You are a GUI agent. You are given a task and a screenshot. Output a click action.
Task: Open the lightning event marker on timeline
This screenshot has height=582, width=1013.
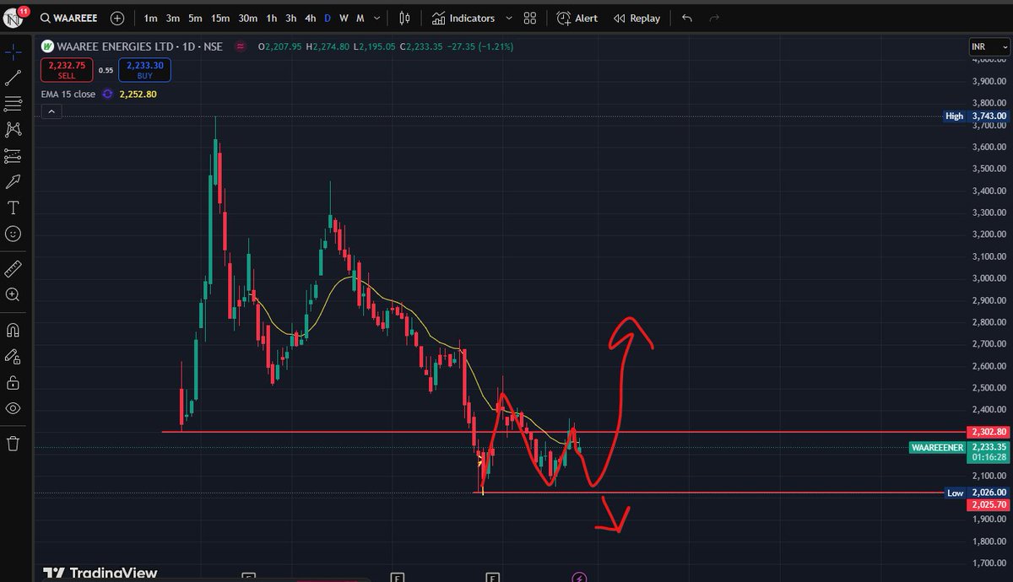click(x=579, y=578)
